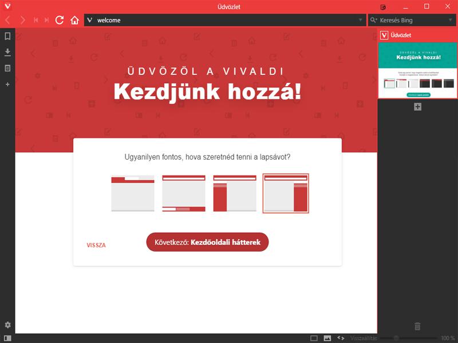Open the Notes panel
Image resolution: width=458 pixels, height=343 pixels.
7,68
